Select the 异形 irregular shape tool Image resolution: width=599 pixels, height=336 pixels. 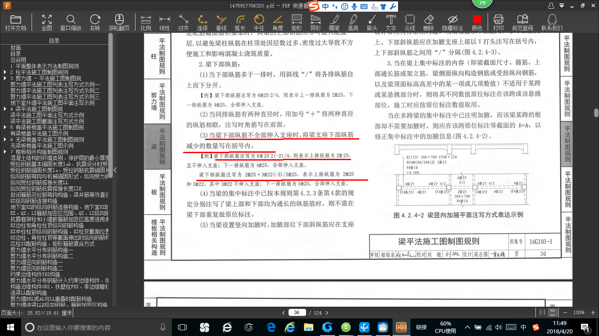[x=315, y=23]
